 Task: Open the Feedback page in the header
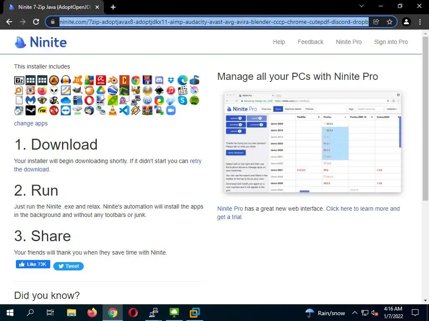[310, 42]
